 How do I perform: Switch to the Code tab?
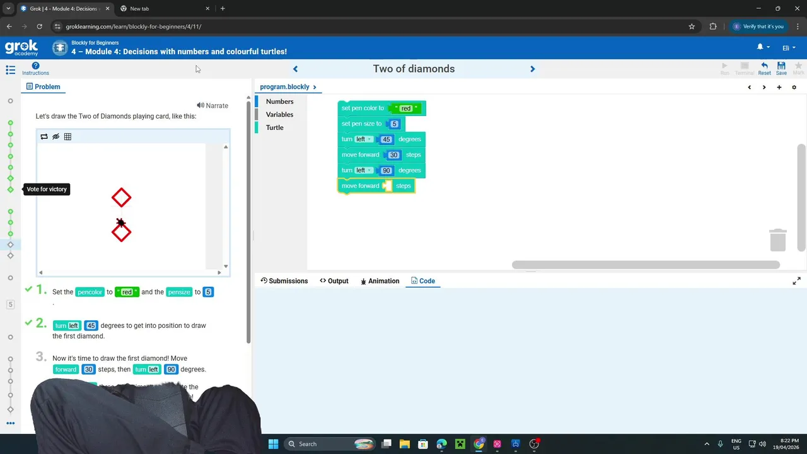pos(423,281)
